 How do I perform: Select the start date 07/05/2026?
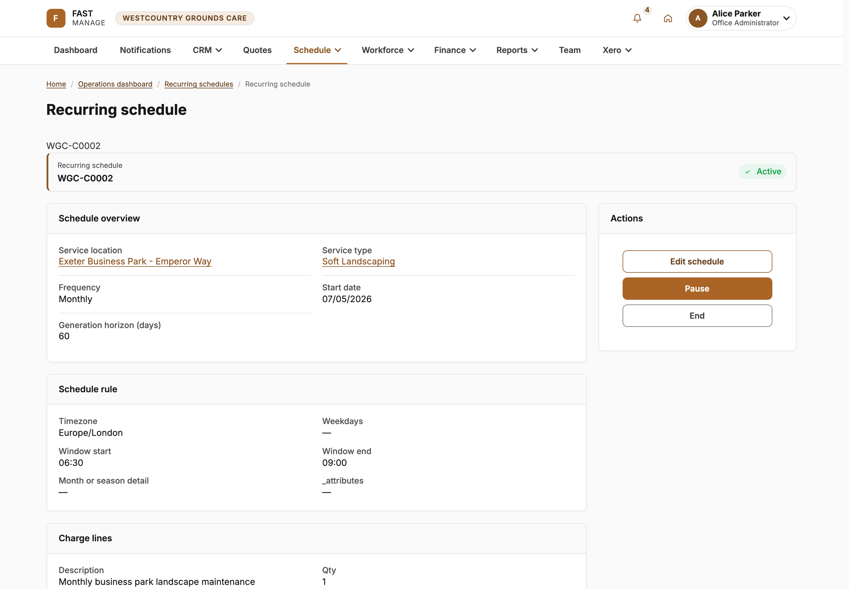347,299
